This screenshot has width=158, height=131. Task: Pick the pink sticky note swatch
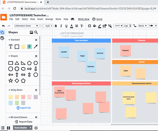[x=29, y=97]
